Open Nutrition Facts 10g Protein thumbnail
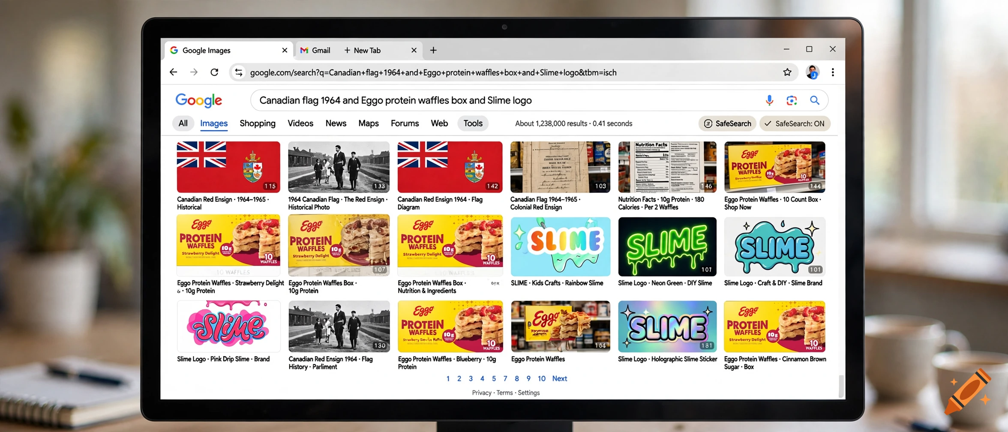This screenshot has height=432, width=1008. (667, 167)
